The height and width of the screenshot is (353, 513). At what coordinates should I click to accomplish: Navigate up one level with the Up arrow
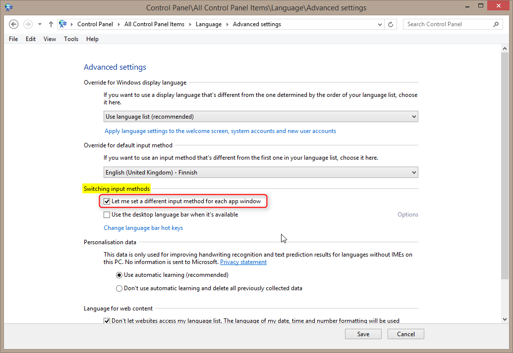tap(51, 24)
